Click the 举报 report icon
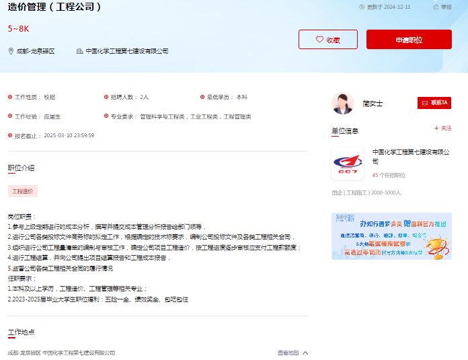468x360 pixels. pos(436,7)
